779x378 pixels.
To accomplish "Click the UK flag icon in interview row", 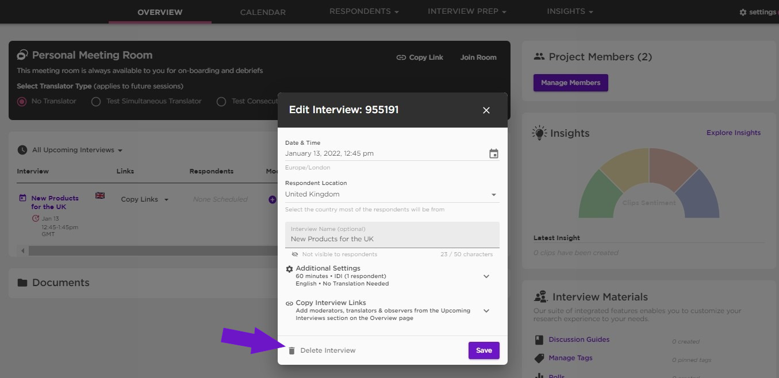I will pos(100,195).
